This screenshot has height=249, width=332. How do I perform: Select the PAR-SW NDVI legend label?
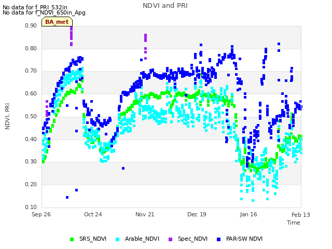pos(244,239)
